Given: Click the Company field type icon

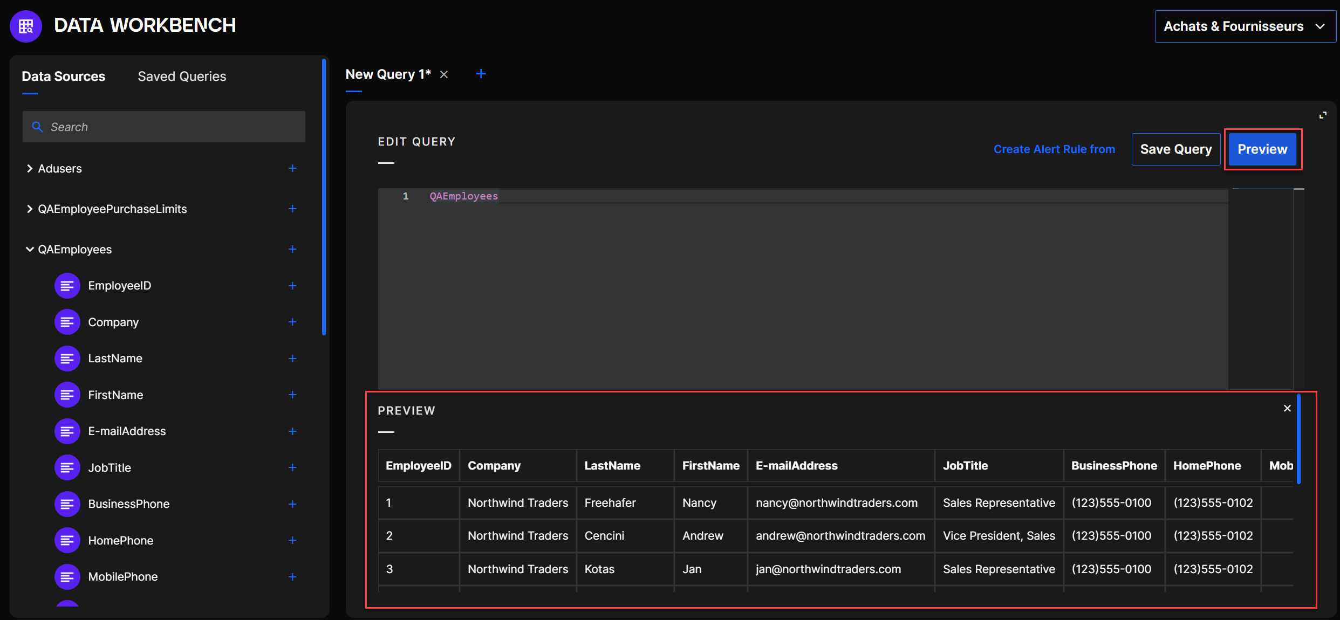Looking at the screenshot, I should tap(67, 322).
